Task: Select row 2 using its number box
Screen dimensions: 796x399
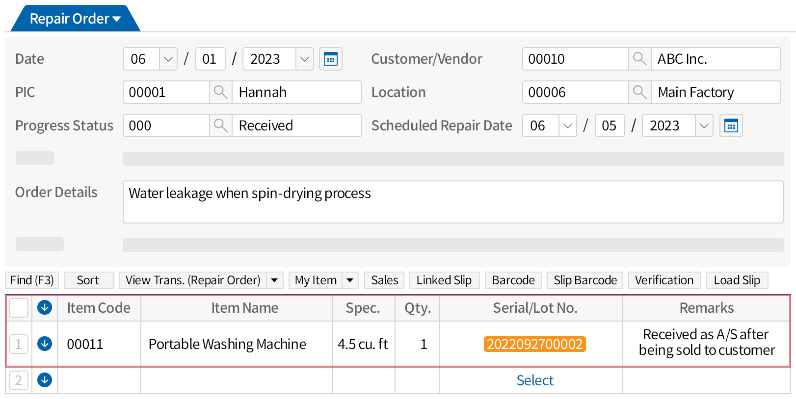Action: 19,380
